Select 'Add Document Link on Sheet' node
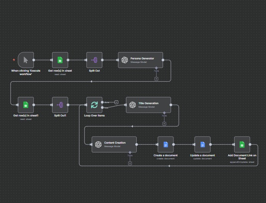The width and height of the screenshot is (266, 203). tap(242, 144)
